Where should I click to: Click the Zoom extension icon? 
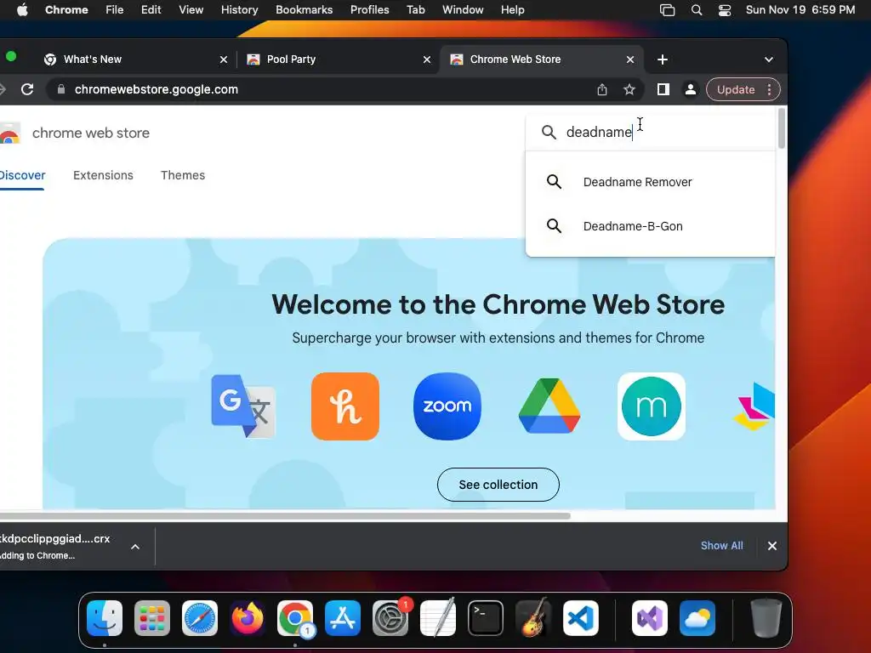point(447,406)
